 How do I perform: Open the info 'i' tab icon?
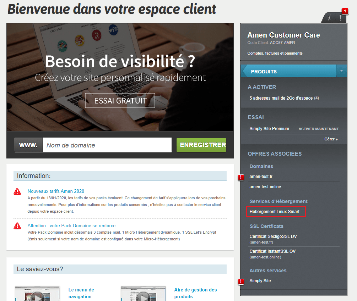point(329,17)
